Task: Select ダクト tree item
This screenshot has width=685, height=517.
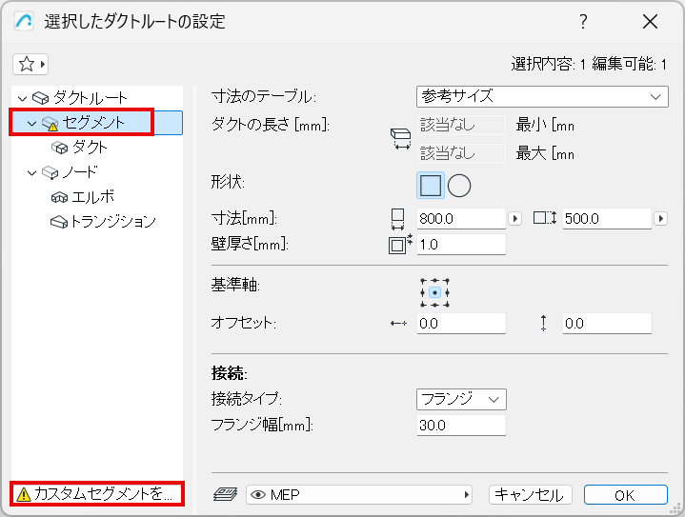Action: pyautogui.click(x=90, y=148)
